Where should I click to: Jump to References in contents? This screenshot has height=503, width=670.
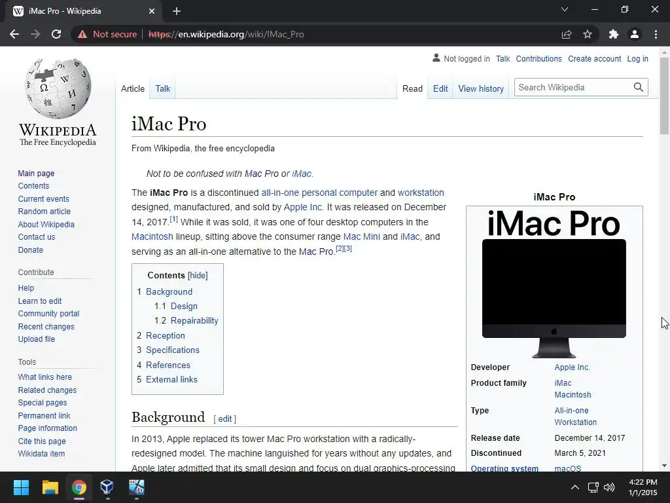click(168, 365)
